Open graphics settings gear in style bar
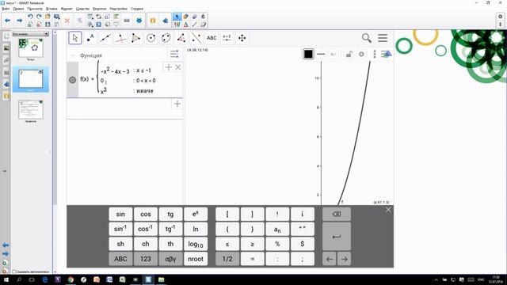The width and height of the screenshot is (507, 285). (x=361, y=55)
